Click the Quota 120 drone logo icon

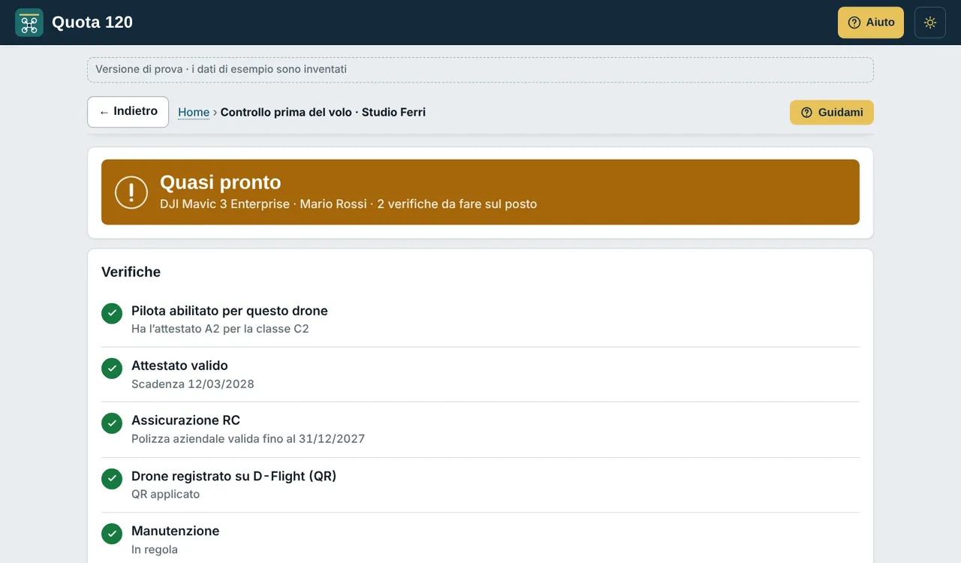point(29,23)
